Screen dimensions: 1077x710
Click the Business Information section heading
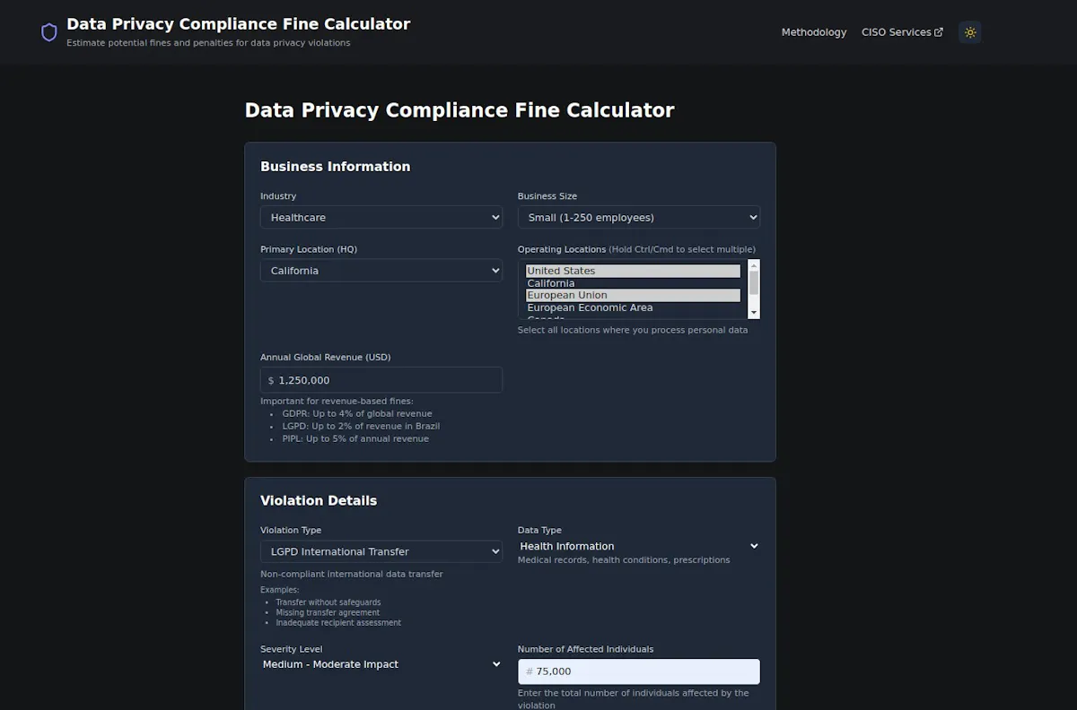[335, 167]
